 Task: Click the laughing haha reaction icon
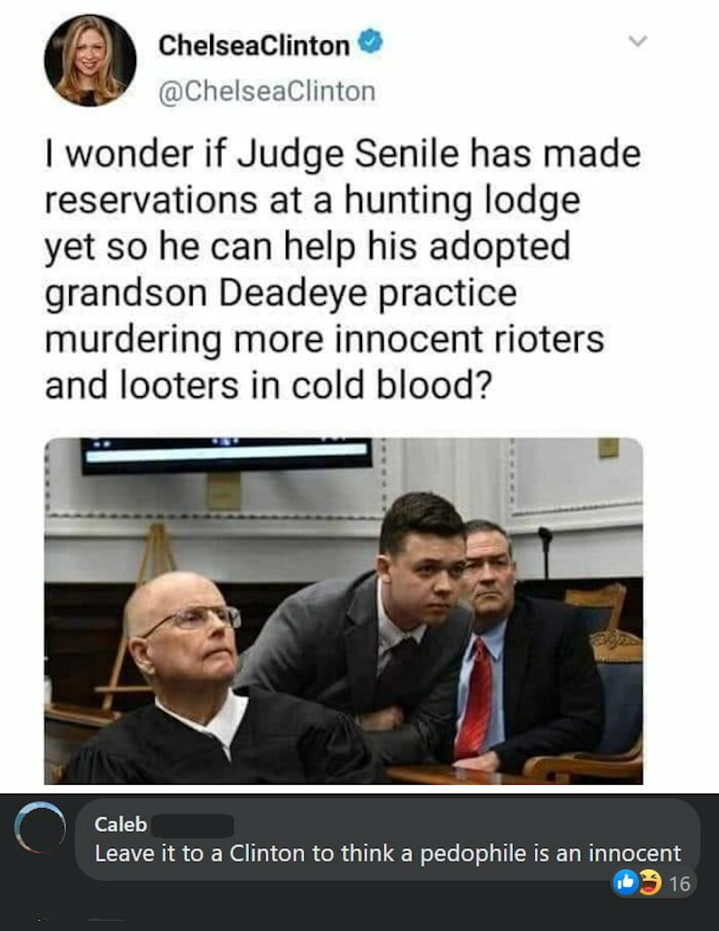click(x=651, y=883)
